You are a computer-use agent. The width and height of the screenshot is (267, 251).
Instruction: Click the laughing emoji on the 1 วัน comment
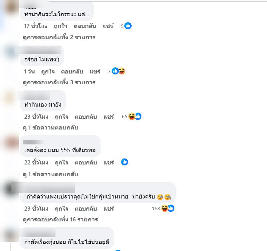[x=121, y=71]
